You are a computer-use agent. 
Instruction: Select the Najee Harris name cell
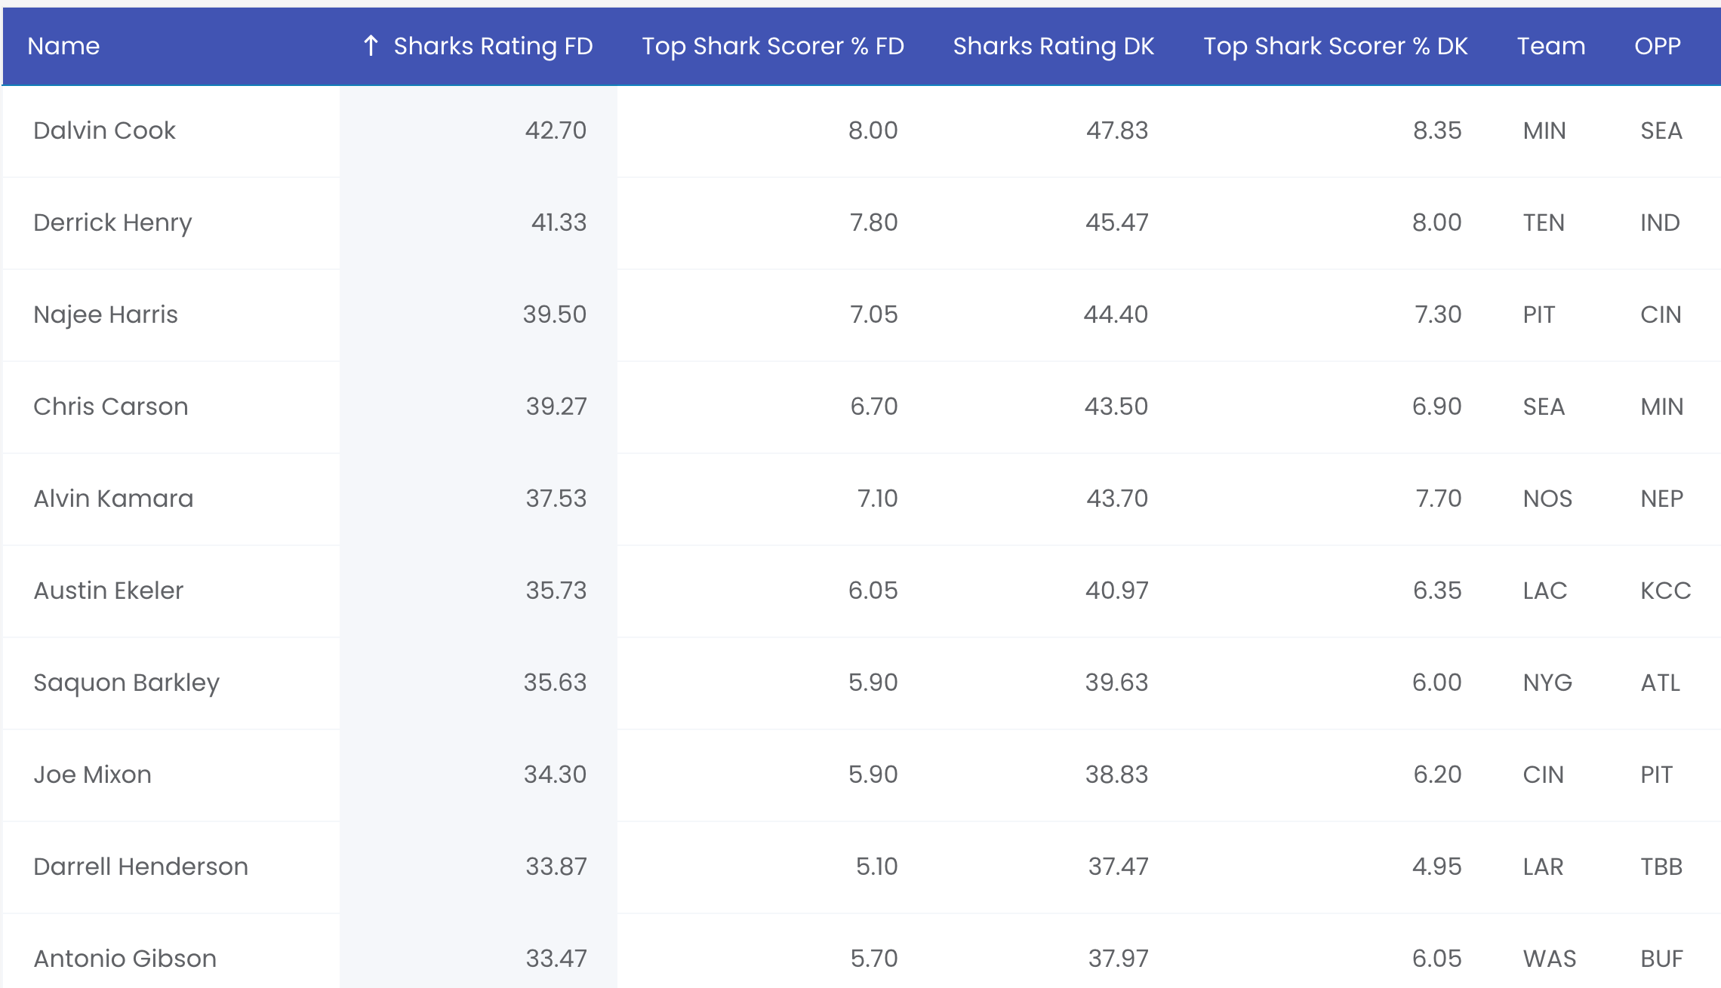pyautogui.click(x=106, y=315)
